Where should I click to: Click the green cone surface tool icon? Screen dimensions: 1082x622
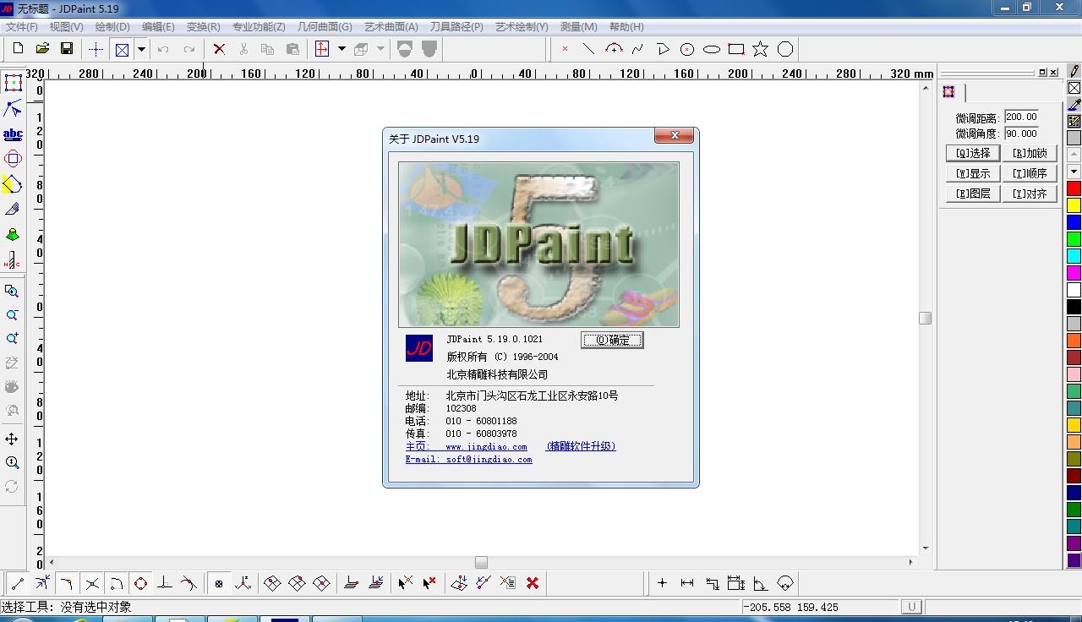coord(13,234)
